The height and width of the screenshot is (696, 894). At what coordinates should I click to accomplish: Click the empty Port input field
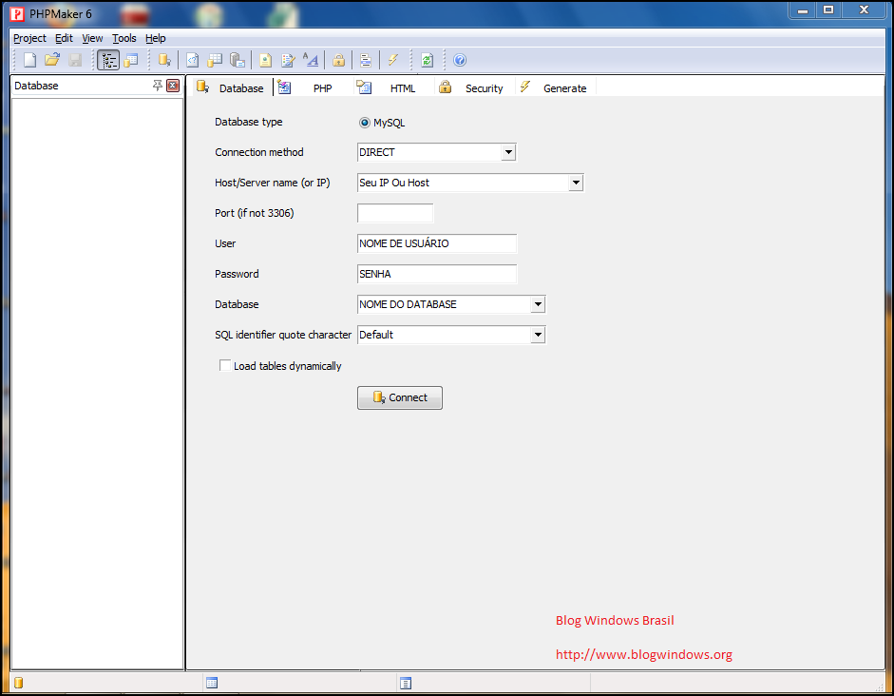(x=395, y=213)
